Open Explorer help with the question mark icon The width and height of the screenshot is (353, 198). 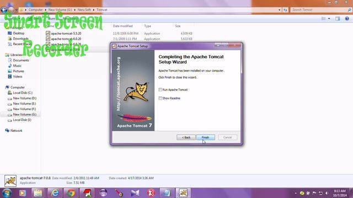pos(347,19)
